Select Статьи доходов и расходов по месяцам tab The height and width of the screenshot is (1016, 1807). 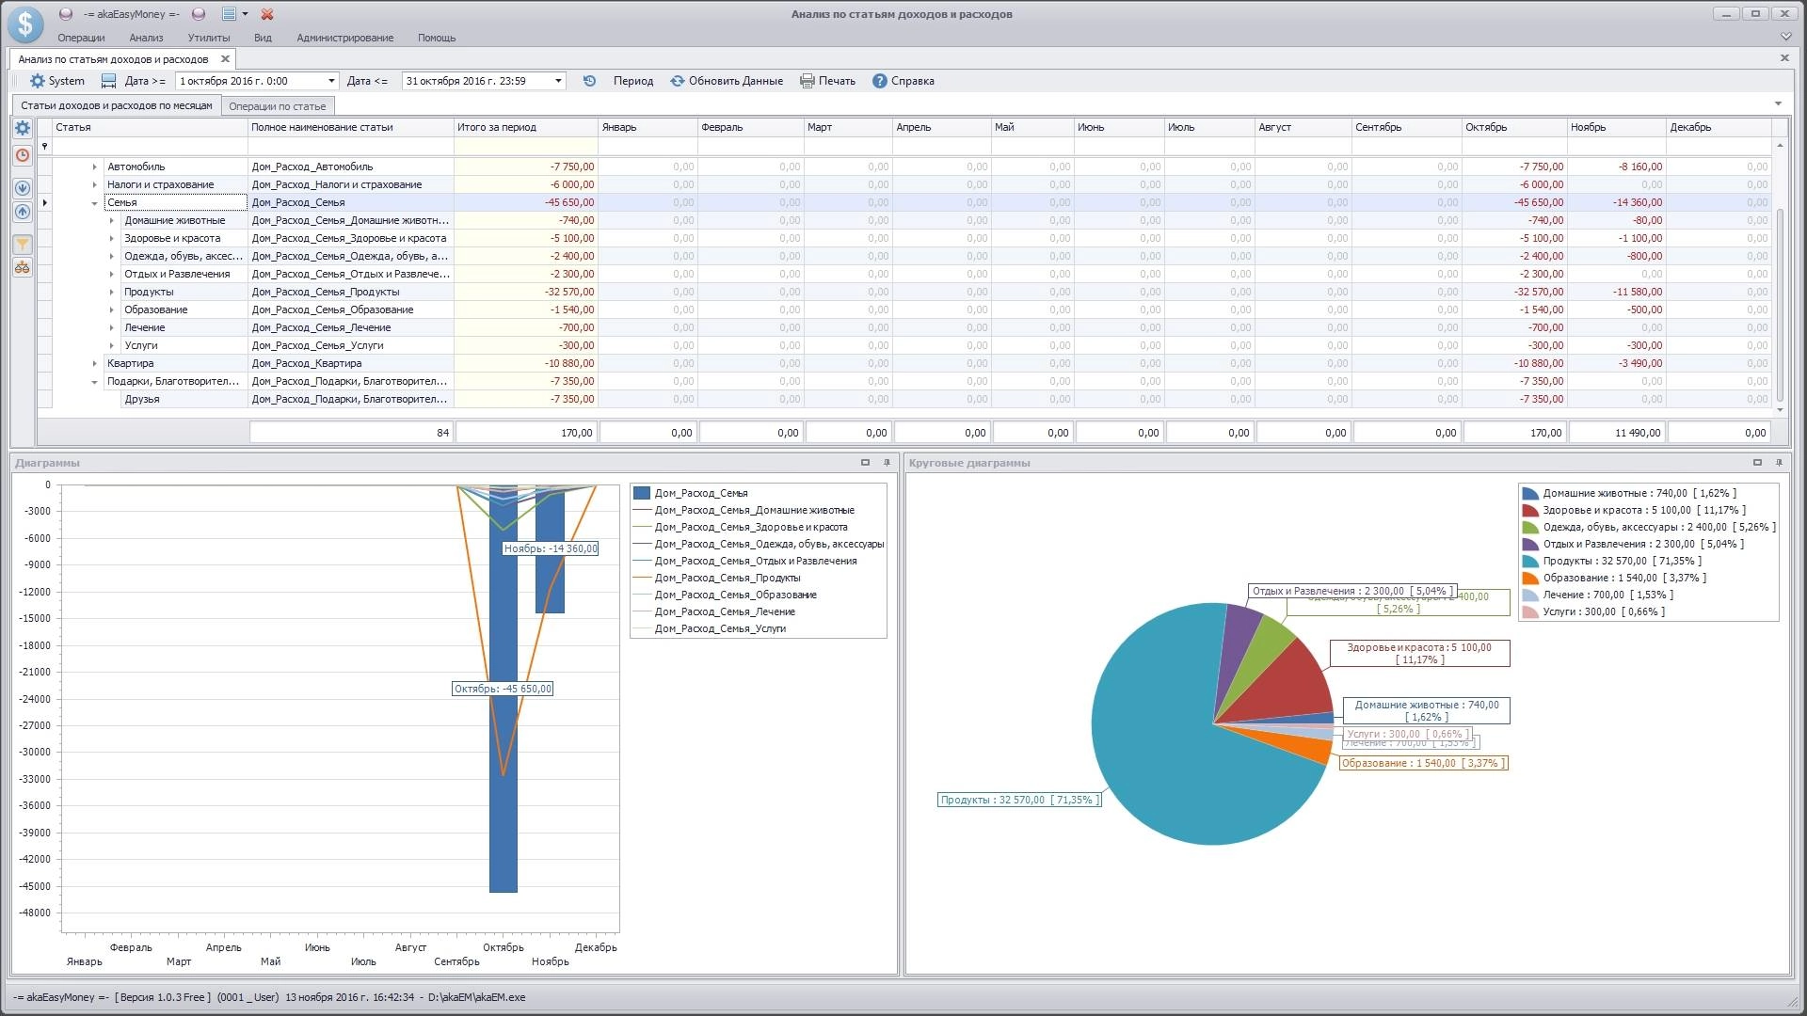coord(117,105)
